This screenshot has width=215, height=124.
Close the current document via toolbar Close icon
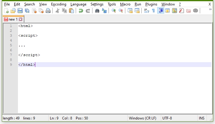pos(34,11)
